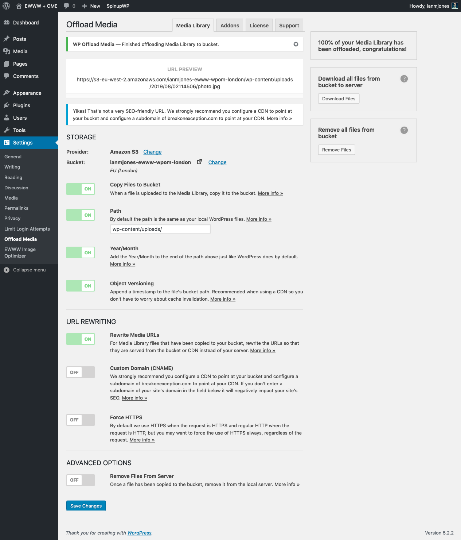The height and width of the screenshot is (540, 461).
Task: Toggle Copy Files to Bucket switch
Action: (x=81, y=189)
